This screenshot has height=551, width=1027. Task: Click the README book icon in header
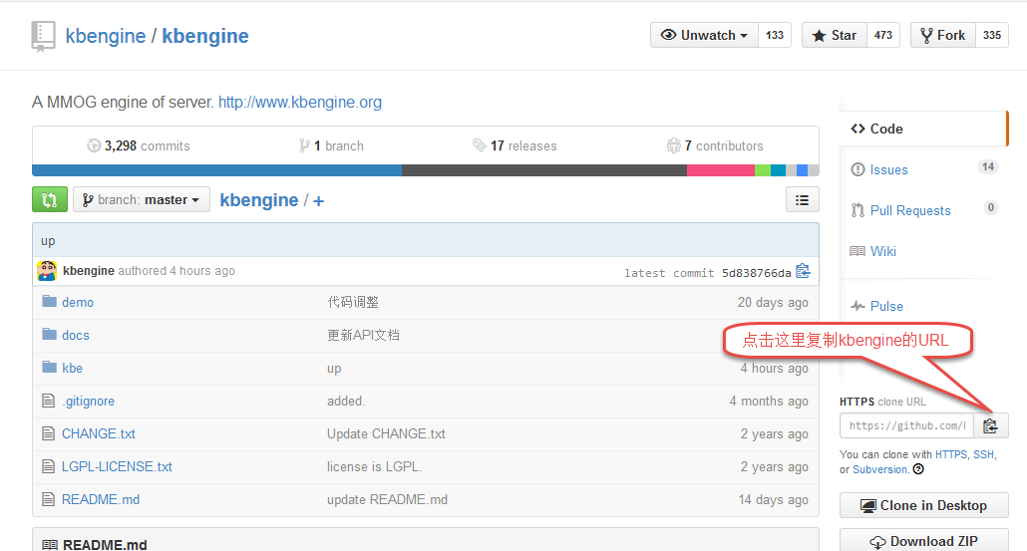[x=50, y=544]
